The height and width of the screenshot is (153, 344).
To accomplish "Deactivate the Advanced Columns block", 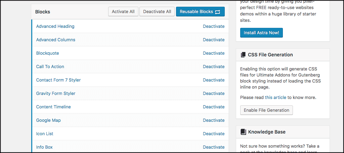I will point(214,40).
